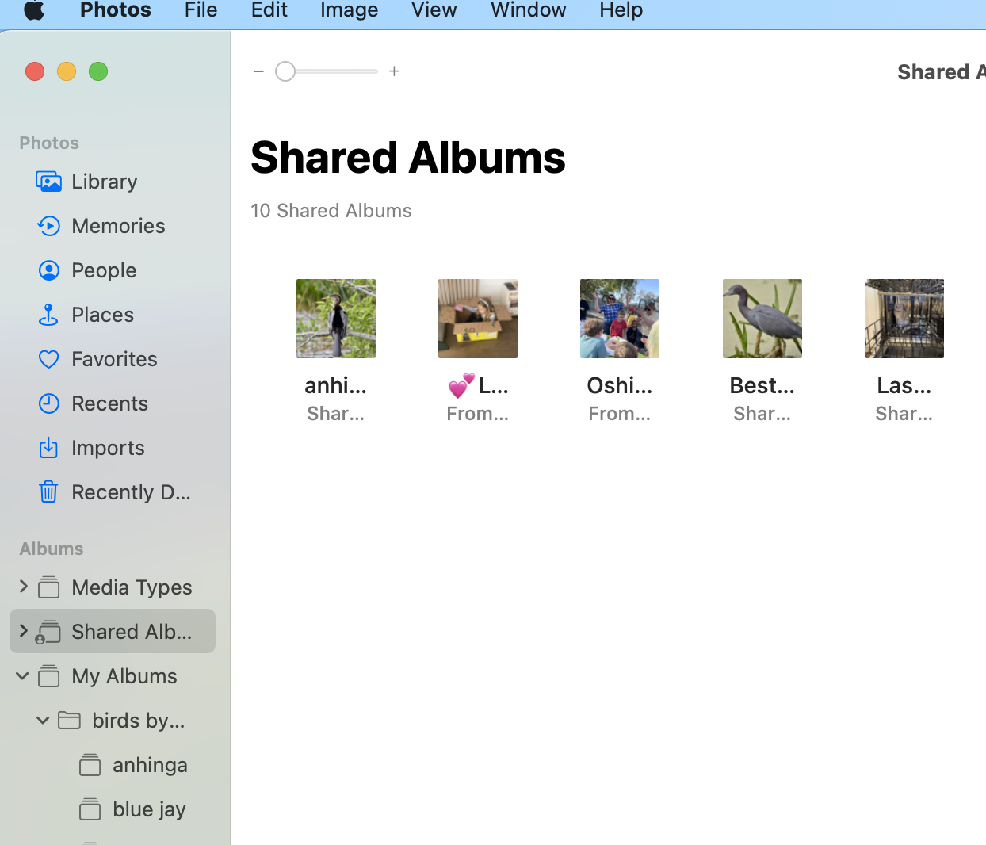986x845 pixels.
Task: Expand the Media Types group
Action: pyautogui.click(x=23, y=587)
